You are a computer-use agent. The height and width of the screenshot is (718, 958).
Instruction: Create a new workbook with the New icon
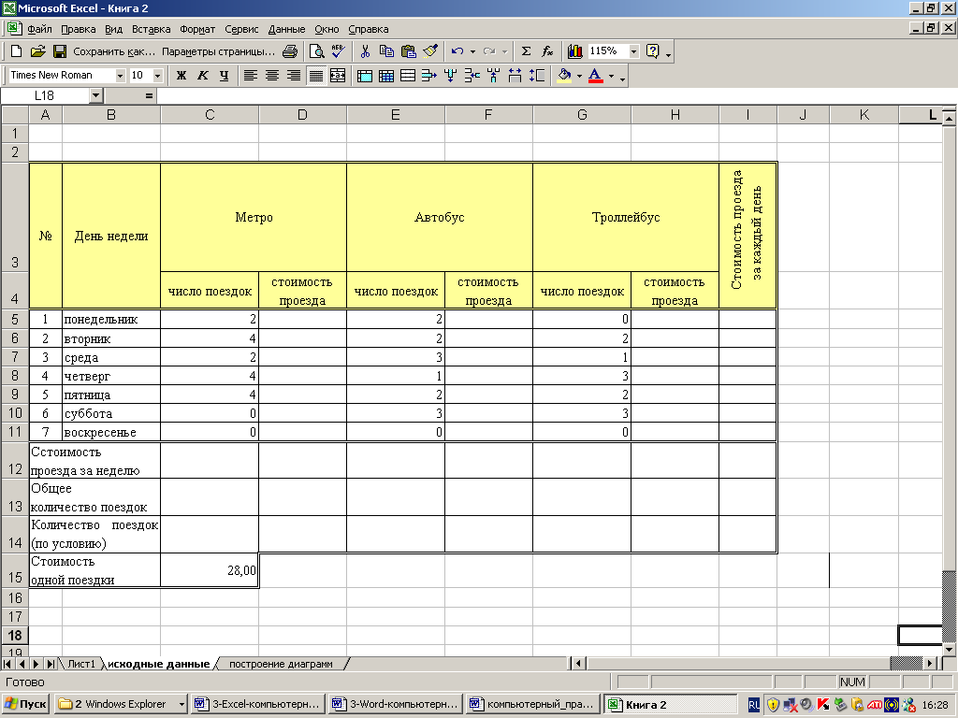(x=17, y=51)
